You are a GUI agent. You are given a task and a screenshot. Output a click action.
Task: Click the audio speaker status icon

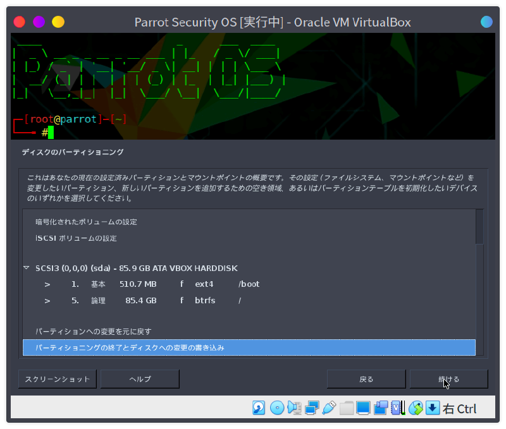294,408
